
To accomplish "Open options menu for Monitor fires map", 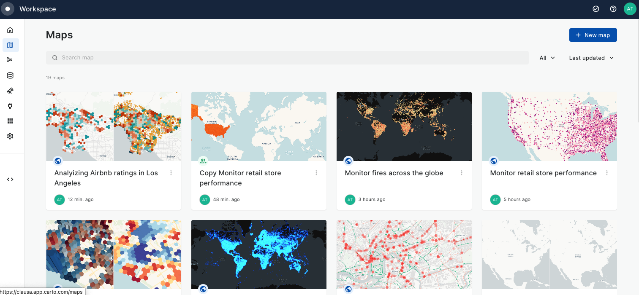I will 462,173.
